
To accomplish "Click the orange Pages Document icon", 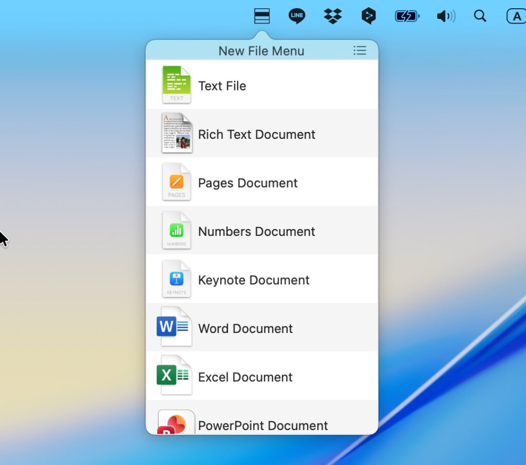I will [x=176, y=182].
